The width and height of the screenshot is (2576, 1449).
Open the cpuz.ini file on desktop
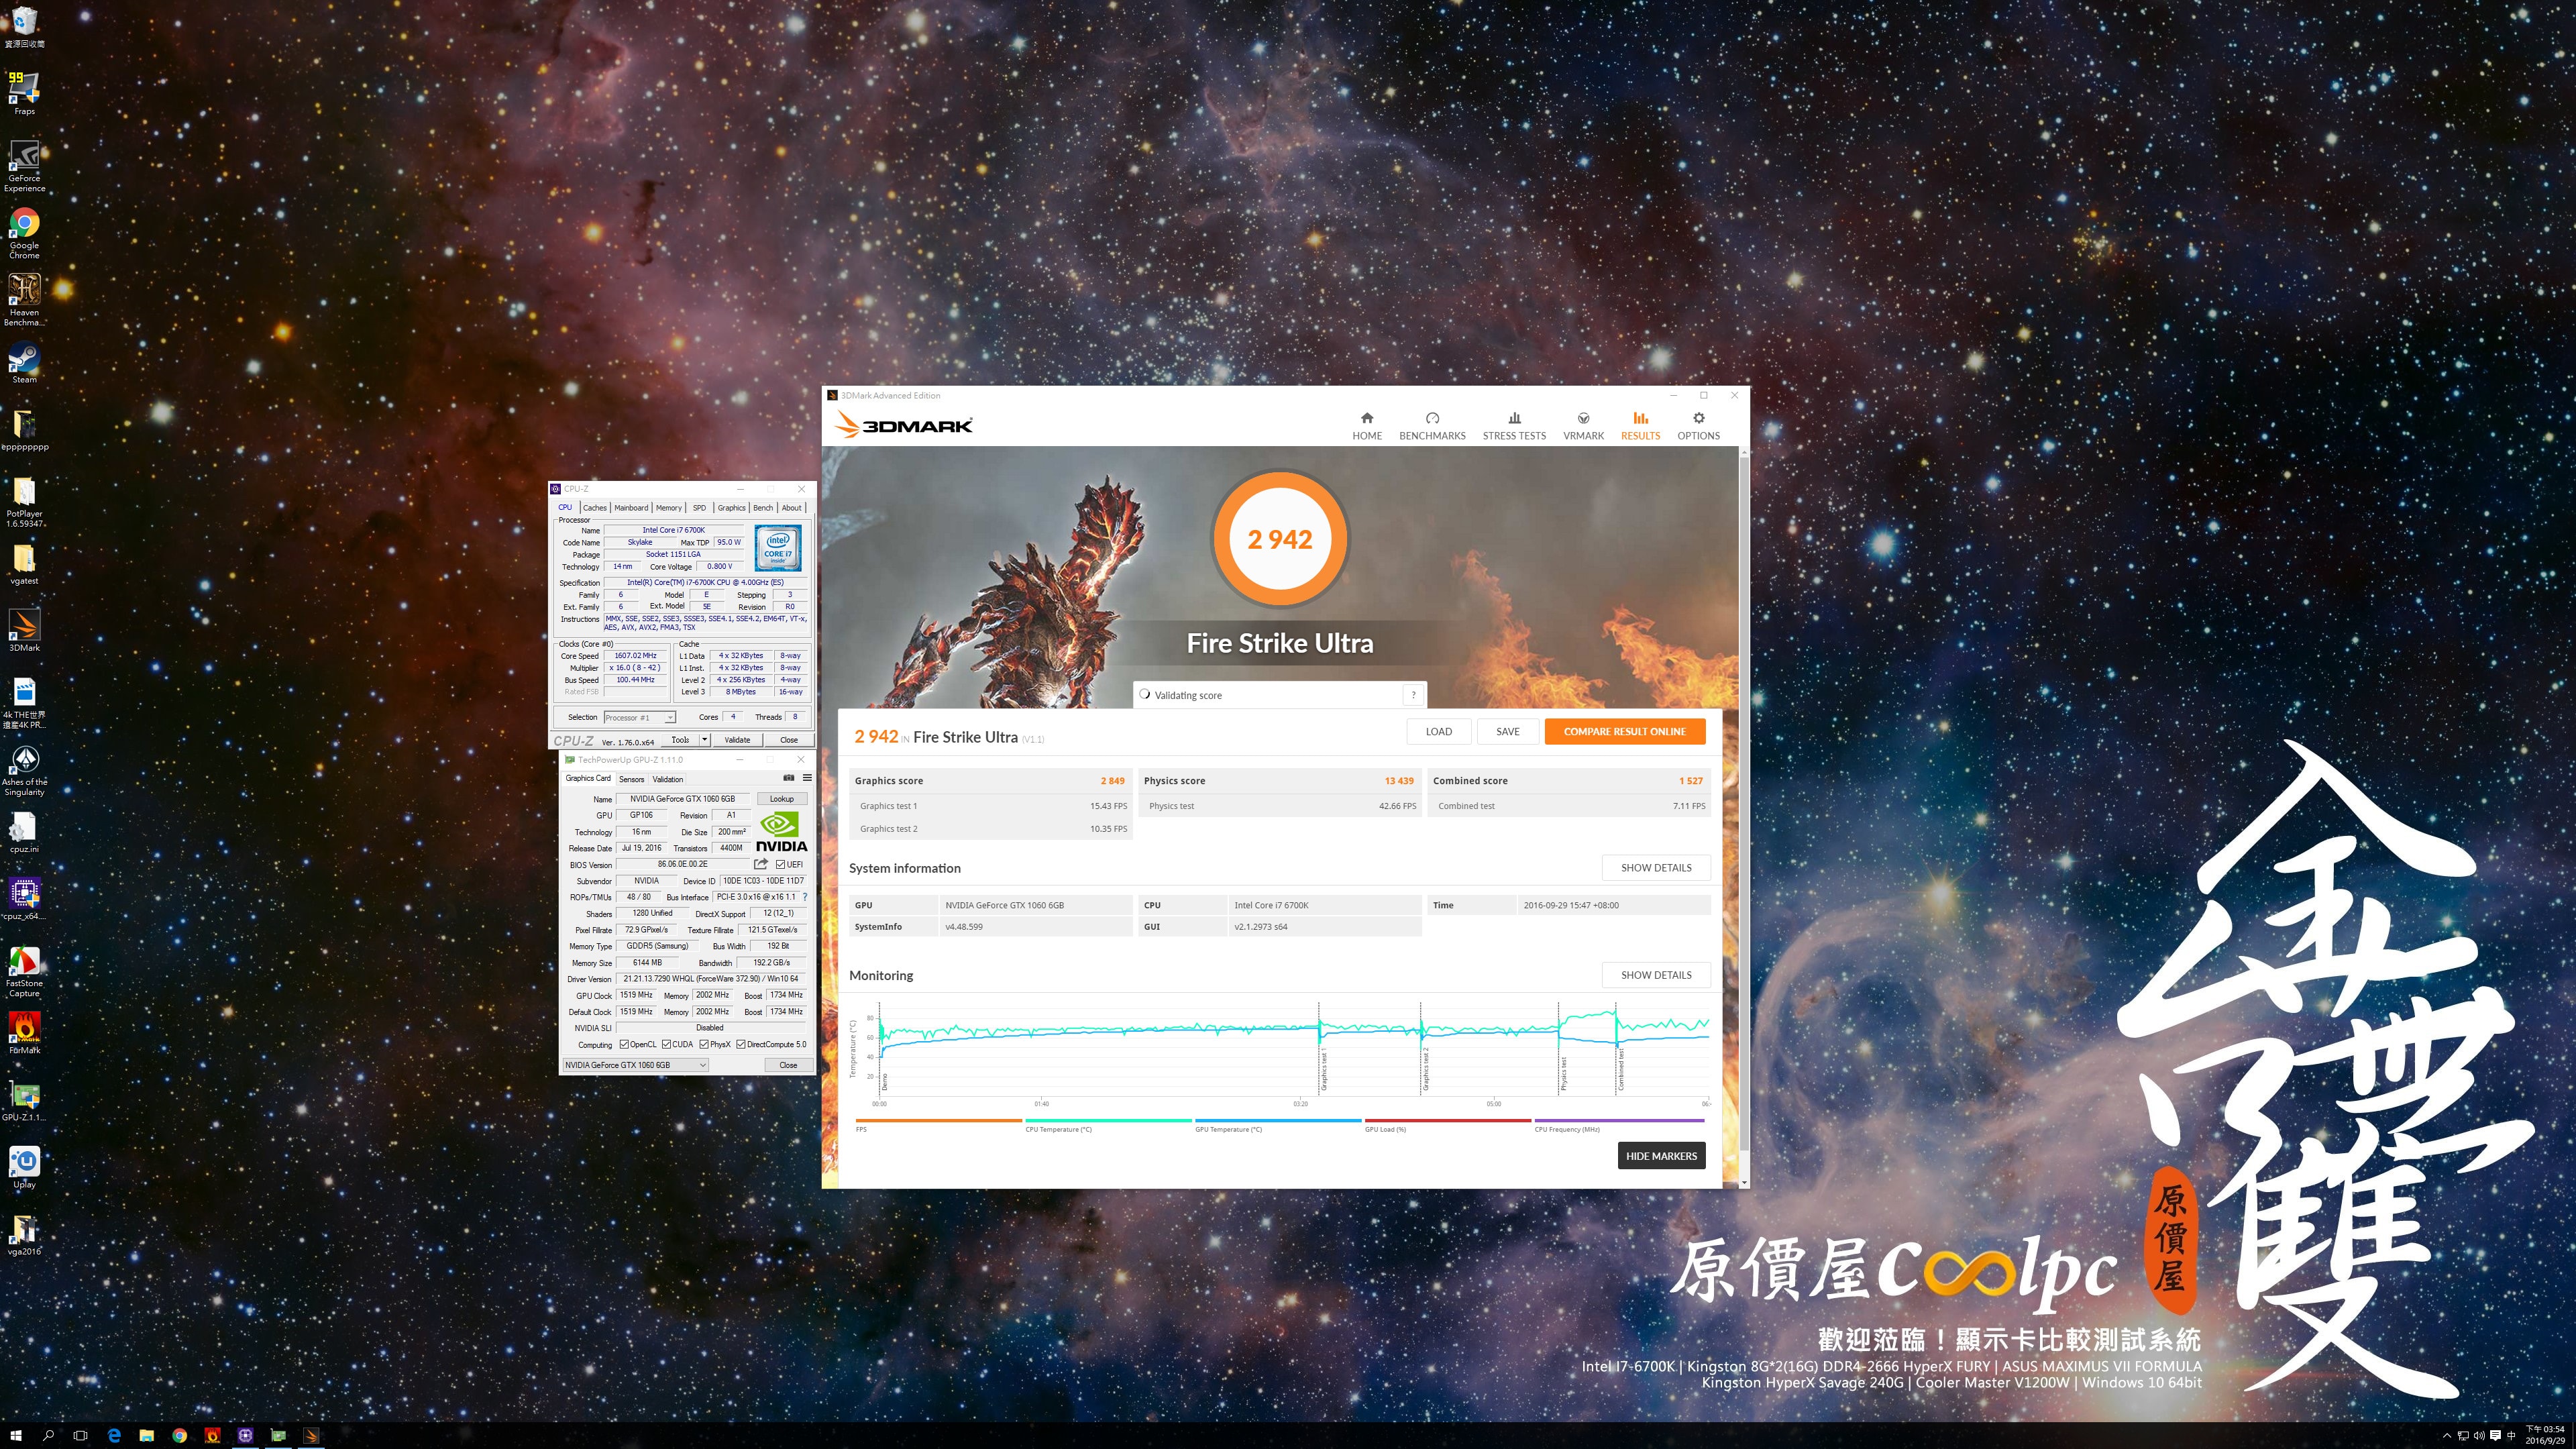24,832
